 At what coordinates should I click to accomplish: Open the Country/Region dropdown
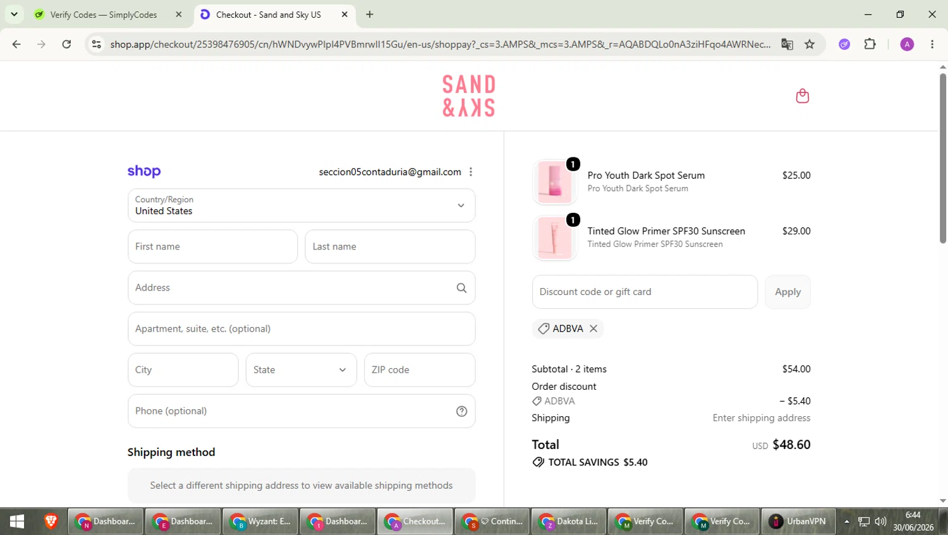click(x=301, y=205)
